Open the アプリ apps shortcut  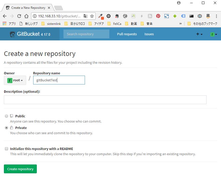point(9,24)
